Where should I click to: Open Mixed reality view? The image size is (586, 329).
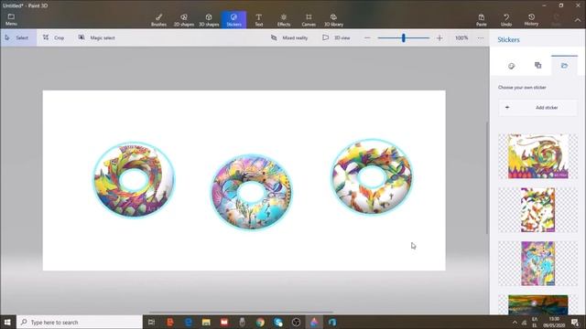click(x=289, y=37)
